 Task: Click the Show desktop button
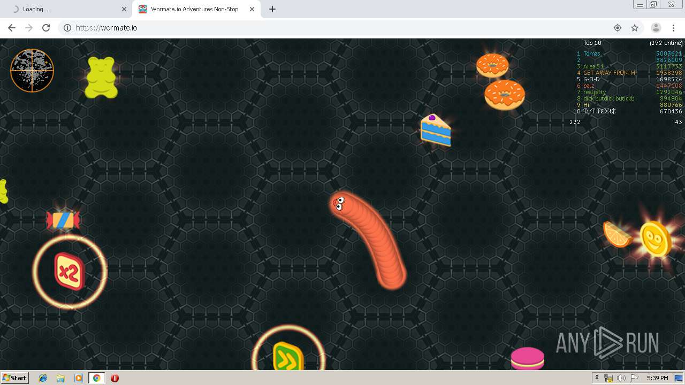coord(679,378)
